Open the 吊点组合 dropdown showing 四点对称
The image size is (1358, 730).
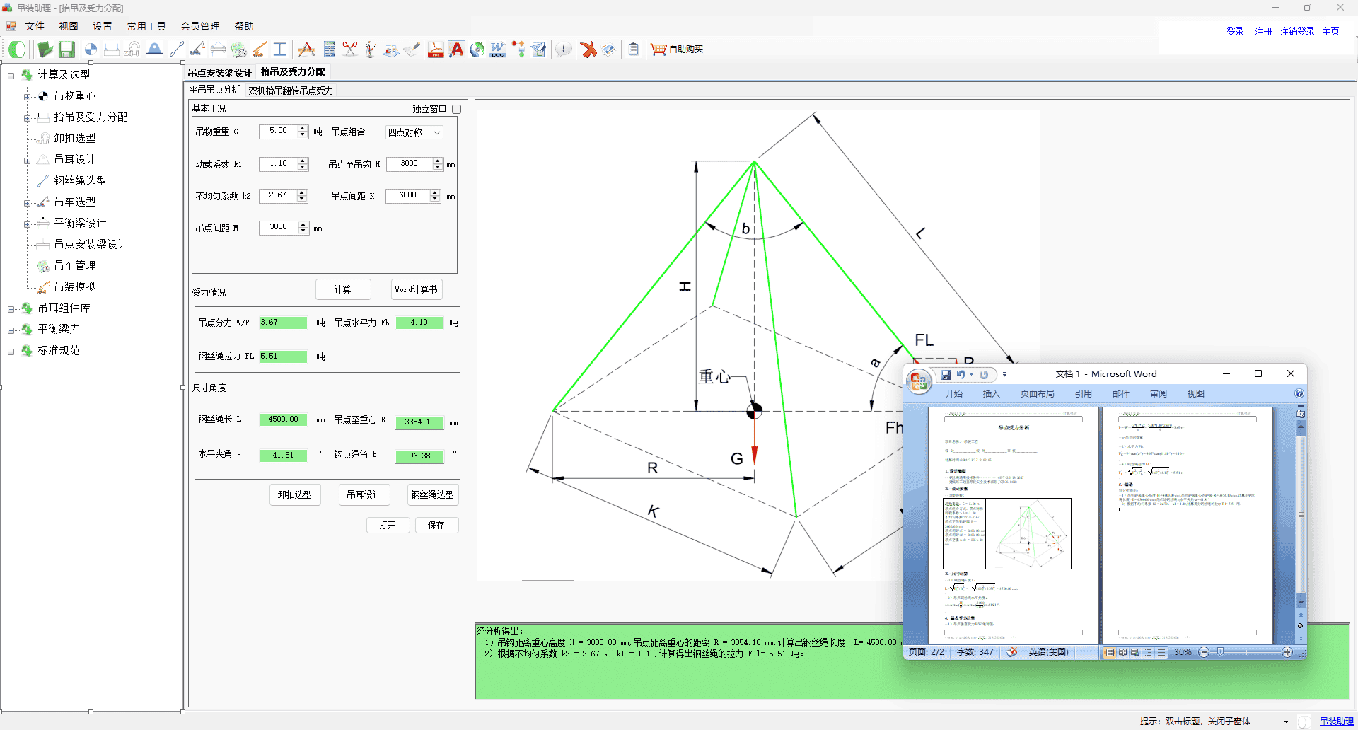[x=414, y=133]
